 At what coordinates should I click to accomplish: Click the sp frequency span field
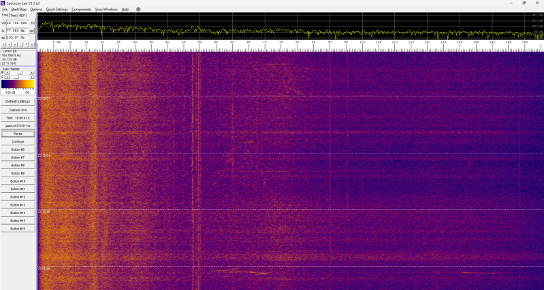click(x=17, y=37)
